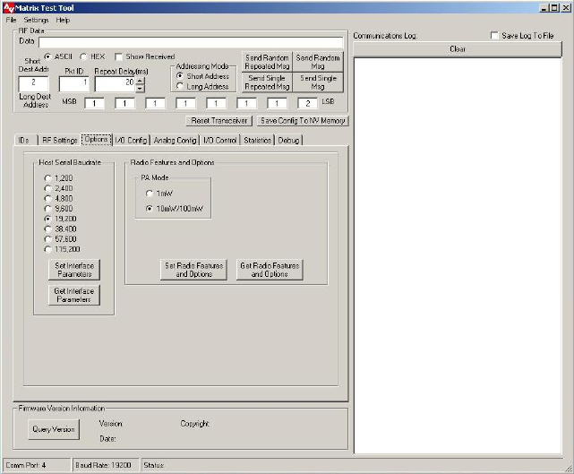Screen dimensions: 574x474
Task: Decrease the Repeat Delay spinner value
Action: [139, 87]
